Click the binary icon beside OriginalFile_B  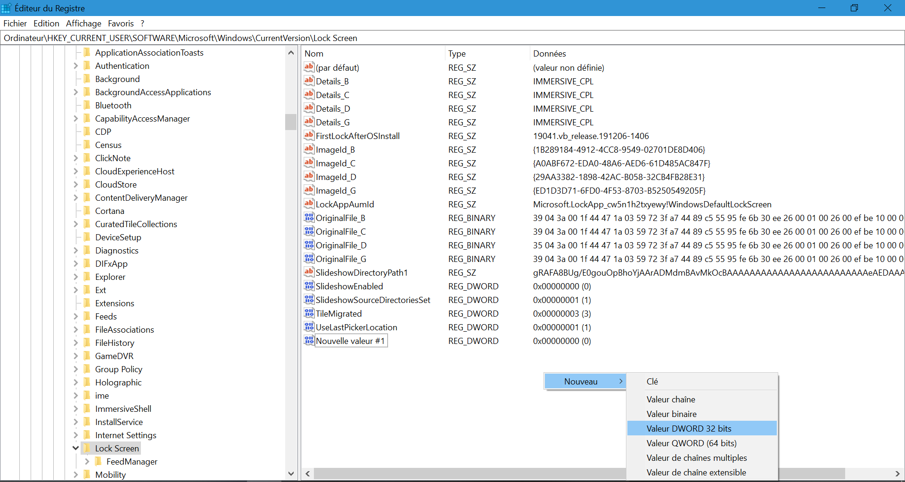click(309, 218)
